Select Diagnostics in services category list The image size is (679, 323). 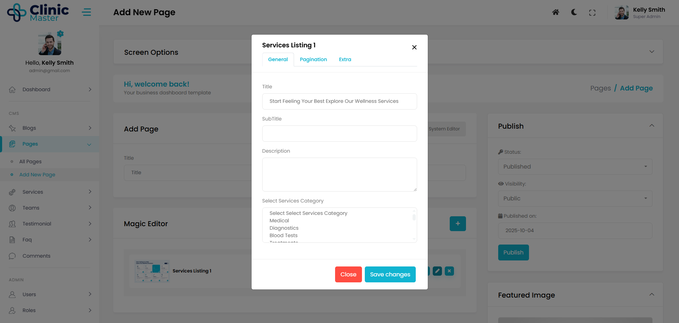[284, 228]
